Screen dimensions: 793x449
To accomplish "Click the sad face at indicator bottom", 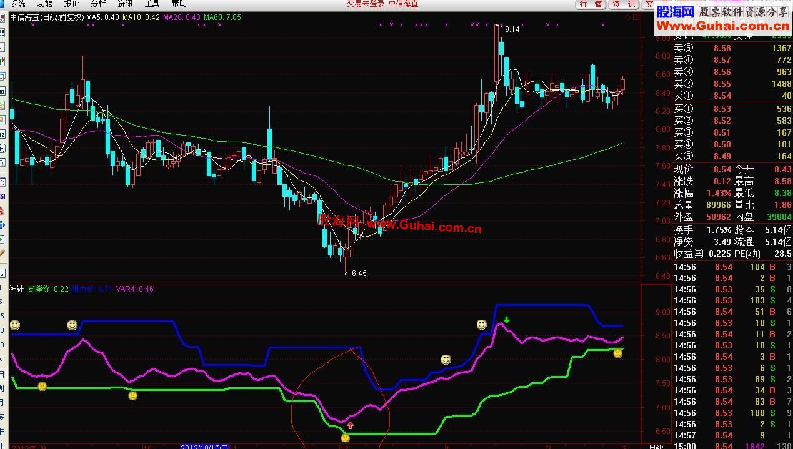I will tap(346, 438).
